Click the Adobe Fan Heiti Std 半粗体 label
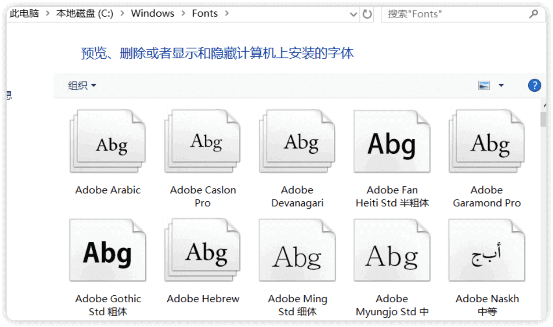The height and width of the screenshot is (327, 553). pos(392,197)
